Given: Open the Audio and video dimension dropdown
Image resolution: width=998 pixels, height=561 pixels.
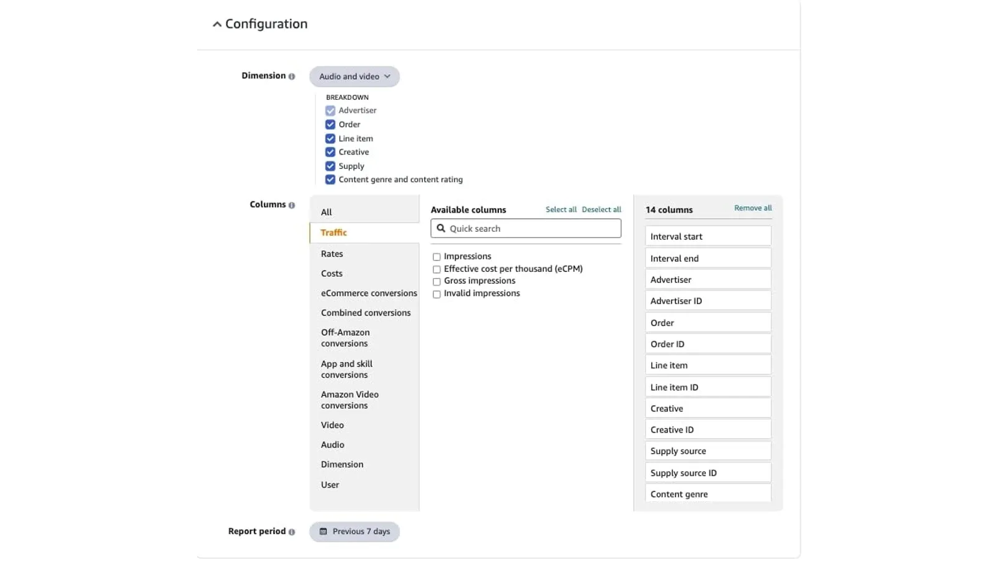Looking at the screenshot, I should [x=354, y=77].
